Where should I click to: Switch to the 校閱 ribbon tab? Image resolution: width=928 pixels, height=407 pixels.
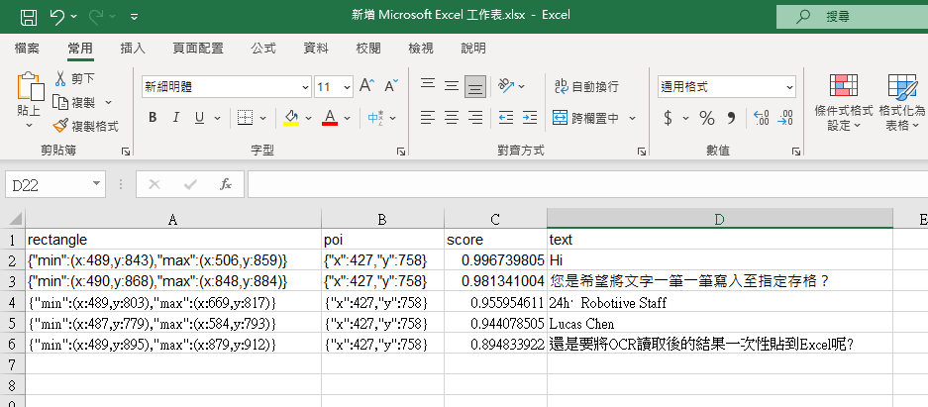[368, 49]
